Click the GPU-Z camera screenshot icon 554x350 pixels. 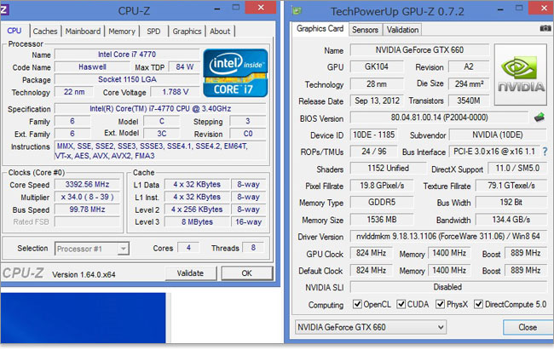pos(545,28)
